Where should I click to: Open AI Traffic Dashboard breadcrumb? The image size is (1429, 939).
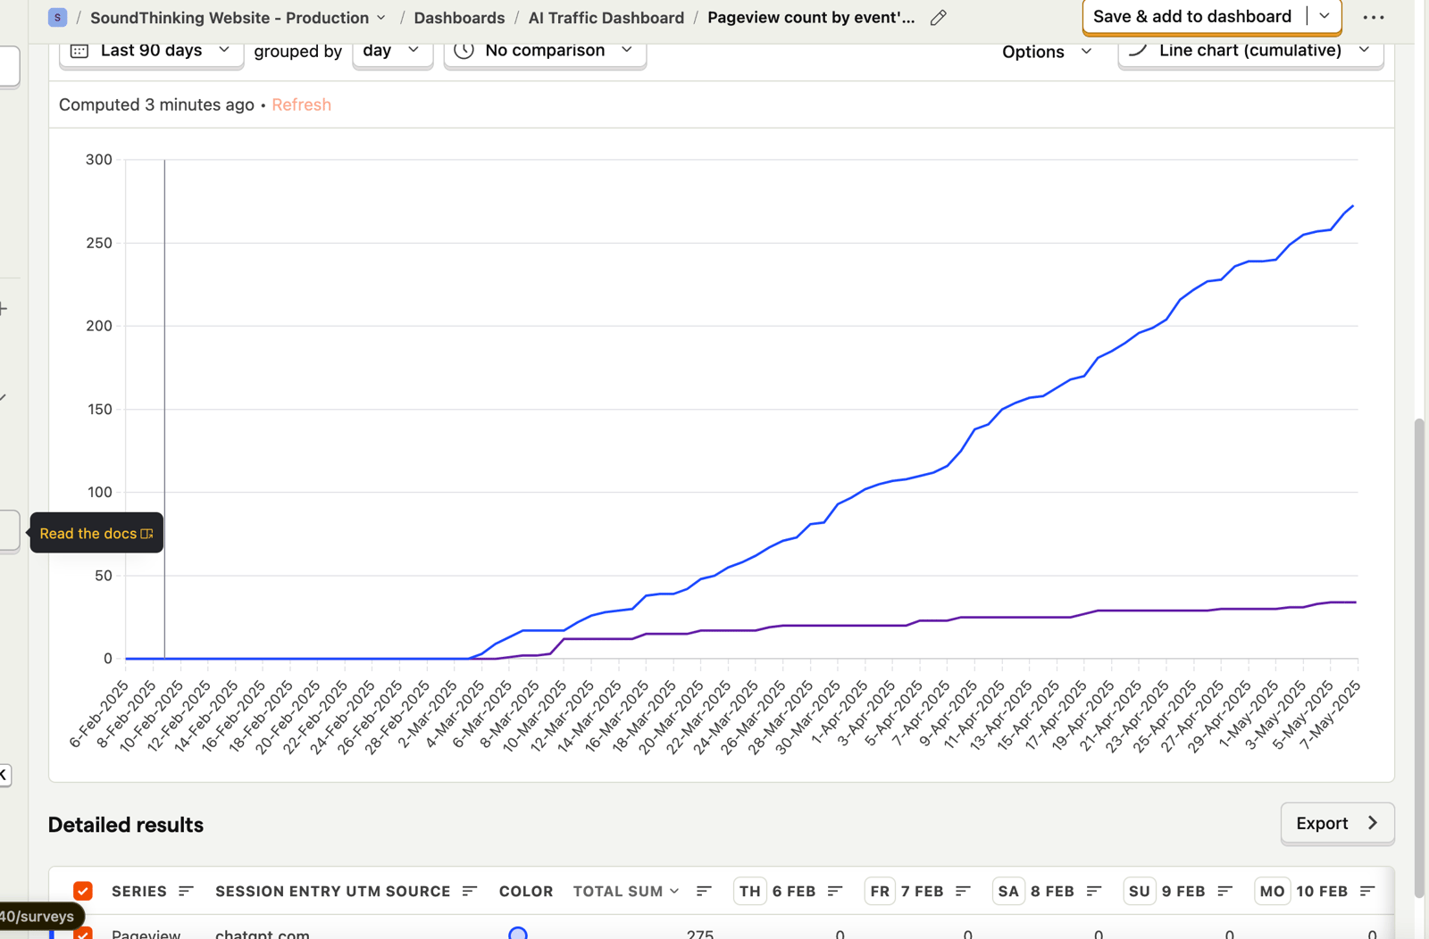tap(606, 18)
